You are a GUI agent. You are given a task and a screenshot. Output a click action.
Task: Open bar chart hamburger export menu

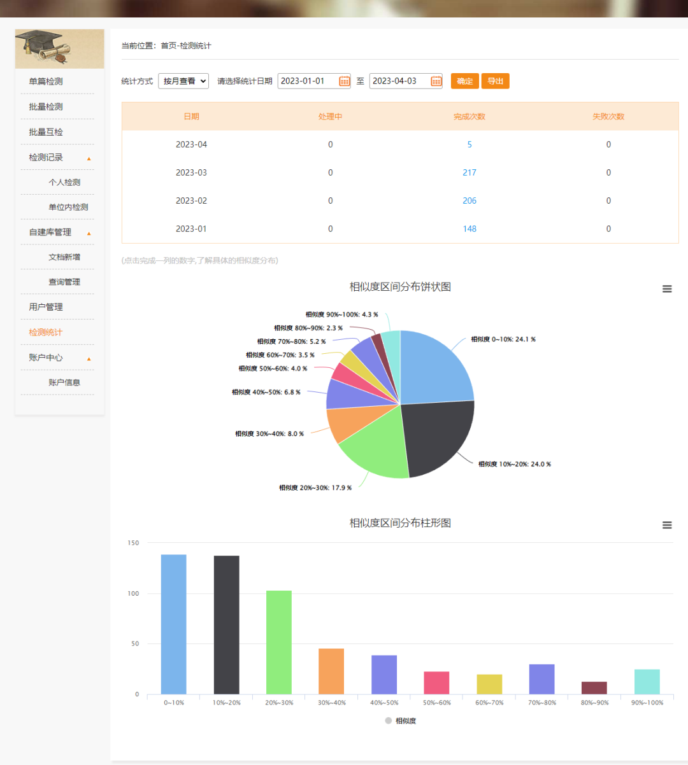pyautogui.click(x=667, y=525)
